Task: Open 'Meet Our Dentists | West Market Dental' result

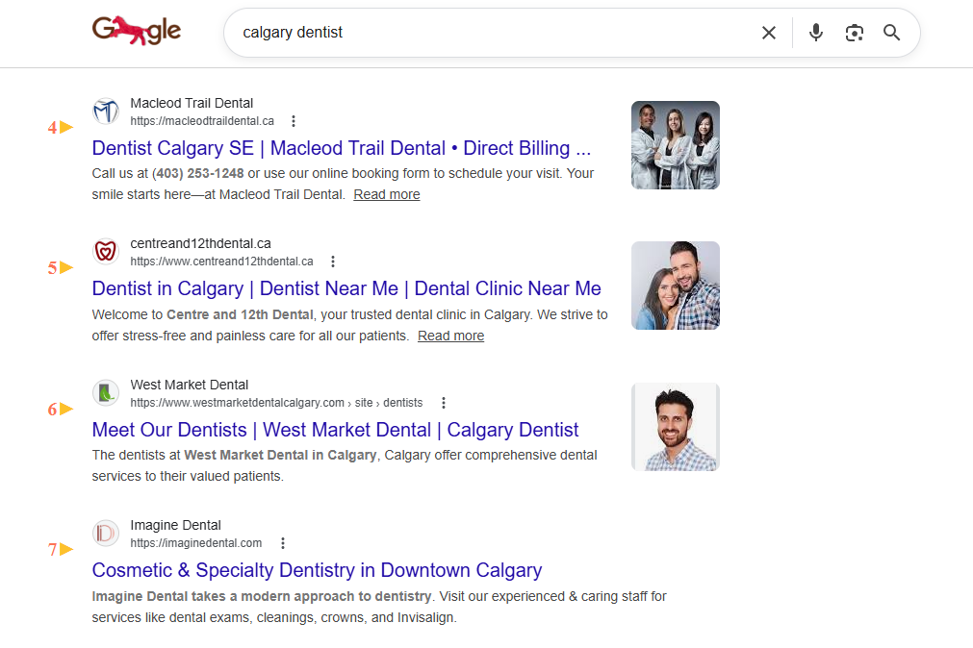Action: point(335,430)
